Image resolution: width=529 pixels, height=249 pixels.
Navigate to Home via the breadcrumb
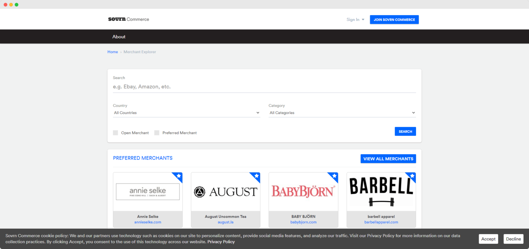point(113,52)
